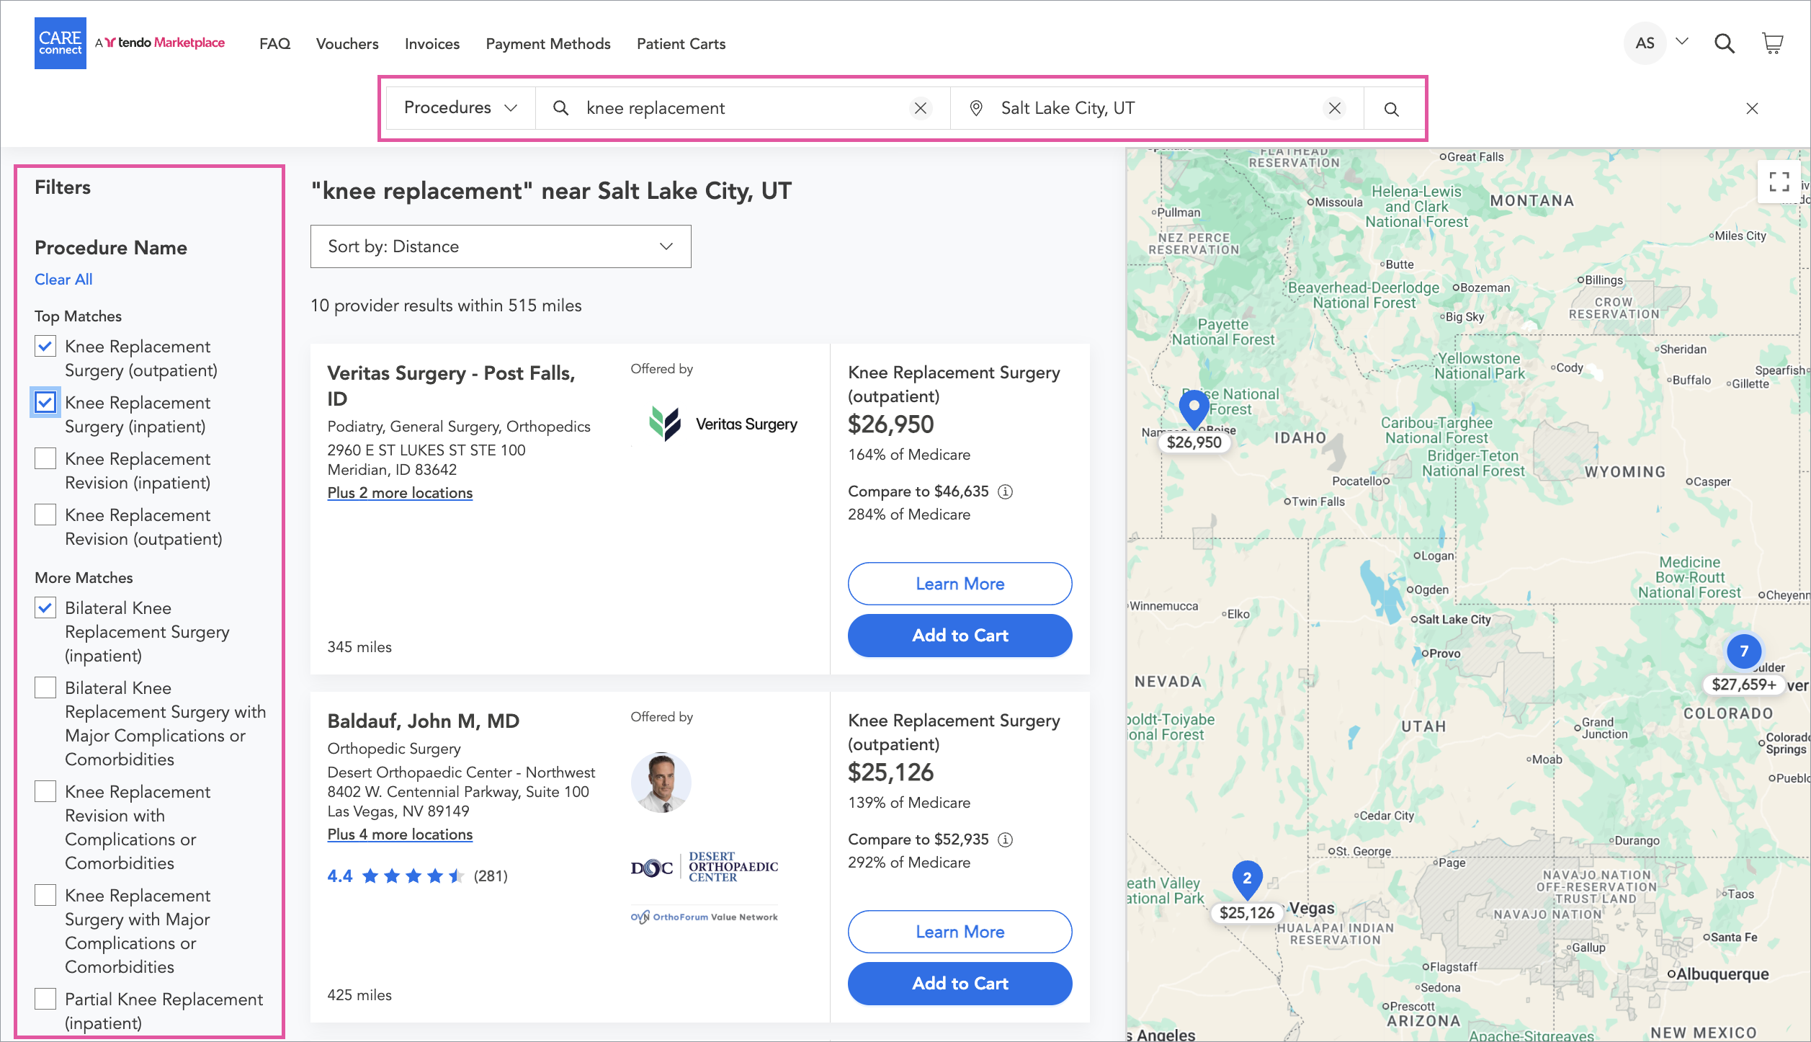Click Clear All filters link
This screenshot has height=1042, width=1811.
[x=63, y=280]
